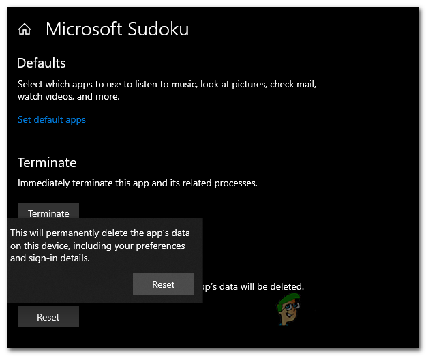Click the Home icon beside Microsoft Sudoku
426x356 pixels.
[x=25, y=29]
